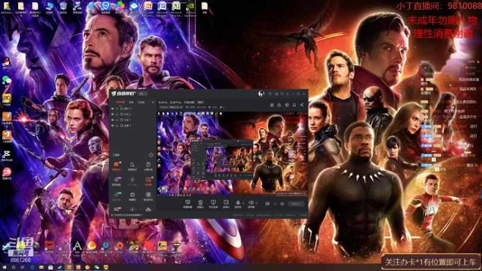Open the notification bell icon

(294, 105)
